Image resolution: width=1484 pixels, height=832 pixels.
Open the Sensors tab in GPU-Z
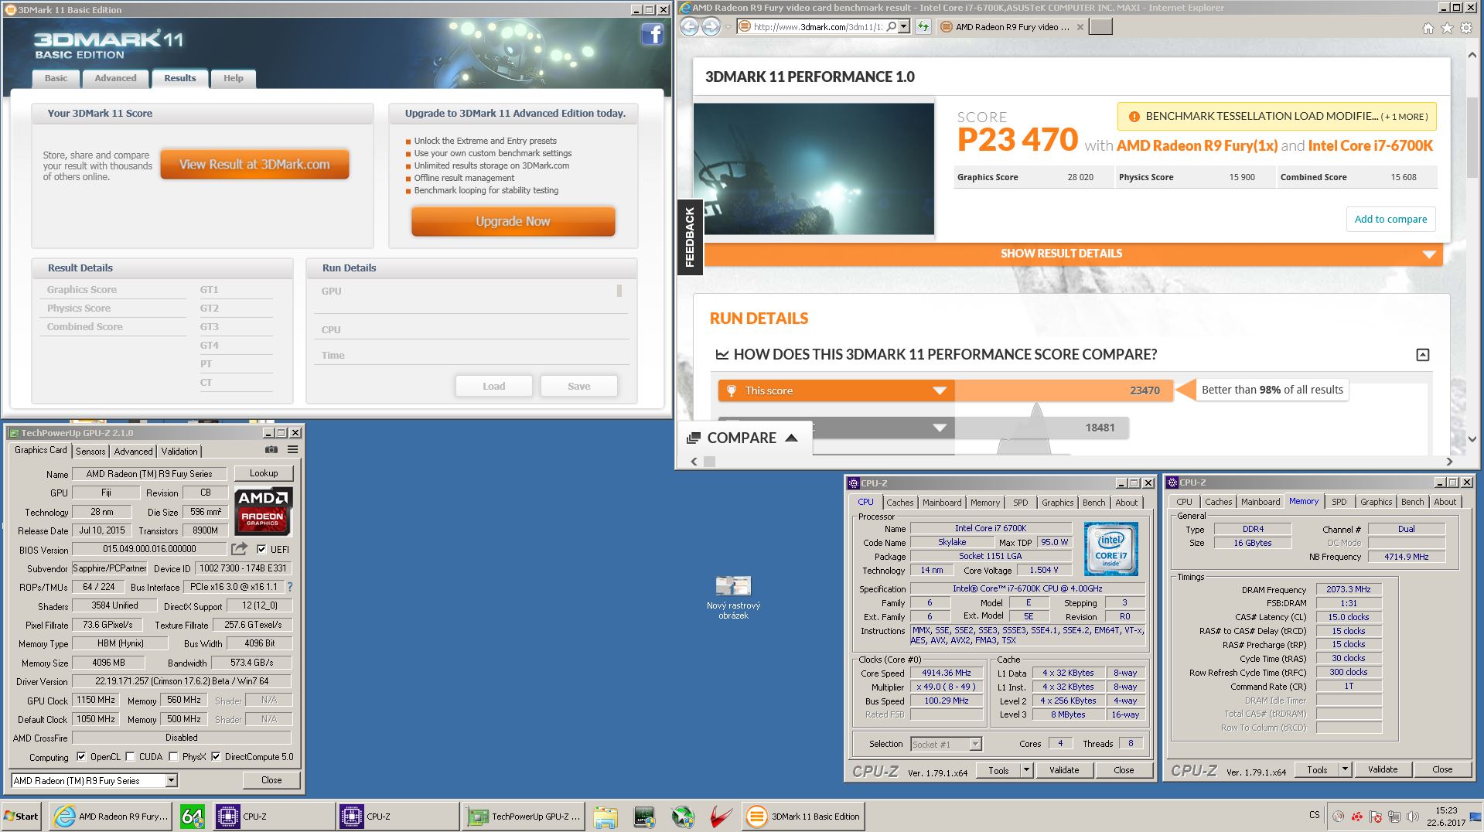90,451
